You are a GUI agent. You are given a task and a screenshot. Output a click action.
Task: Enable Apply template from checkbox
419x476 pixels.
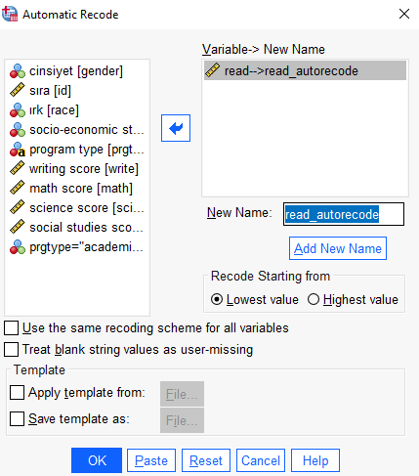(x=17, y=393)
